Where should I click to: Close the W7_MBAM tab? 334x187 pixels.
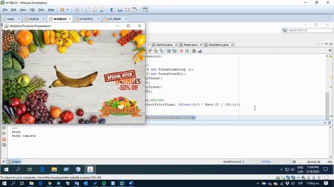(x=126, y=19)
